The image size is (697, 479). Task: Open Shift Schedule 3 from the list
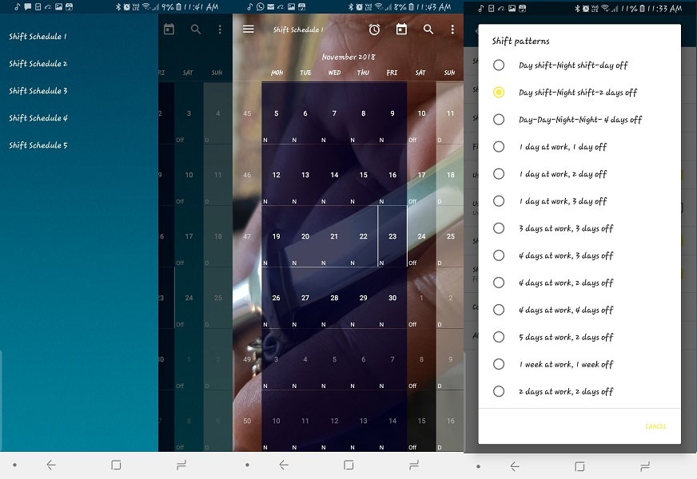[x=36, y=90]
